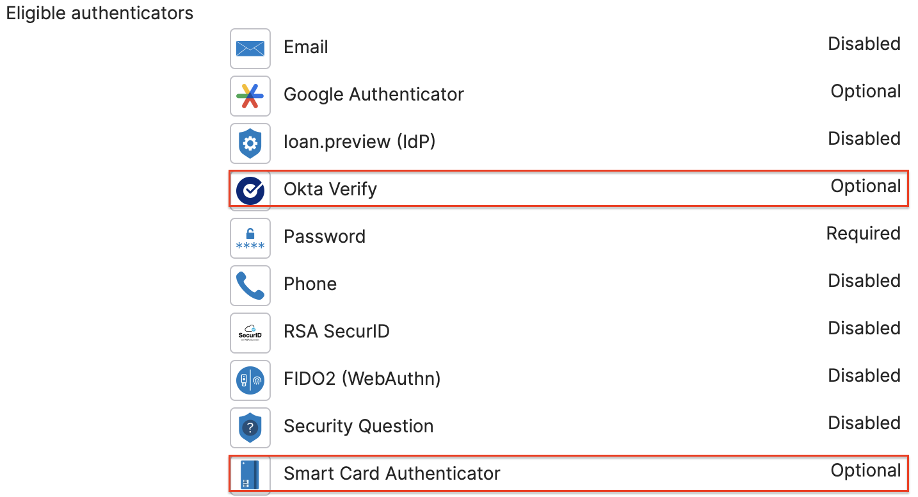Click the Required status for Password

(863, 234)
